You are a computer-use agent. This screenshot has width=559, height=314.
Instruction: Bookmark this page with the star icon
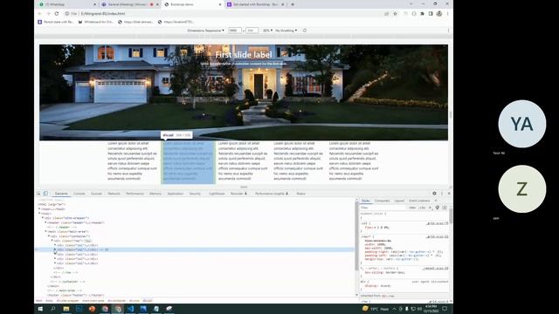click(396, 14)
